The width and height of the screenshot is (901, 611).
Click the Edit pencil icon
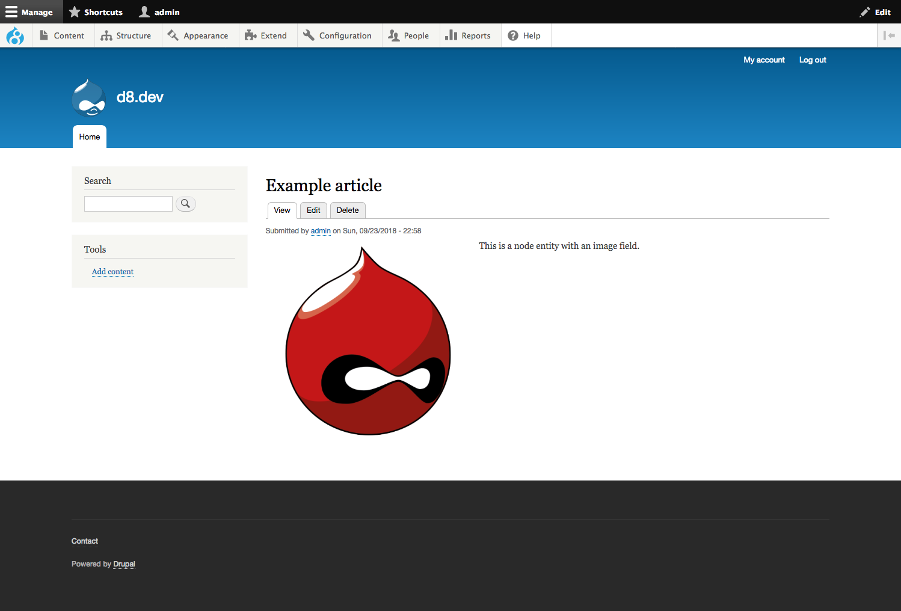click(x=865, y=12)
